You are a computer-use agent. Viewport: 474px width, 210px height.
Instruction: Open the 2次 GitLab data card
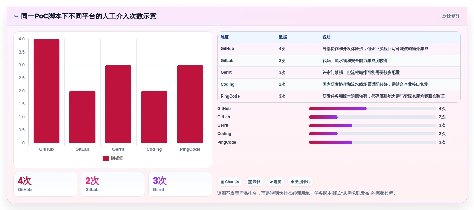[x=113, y=184]
